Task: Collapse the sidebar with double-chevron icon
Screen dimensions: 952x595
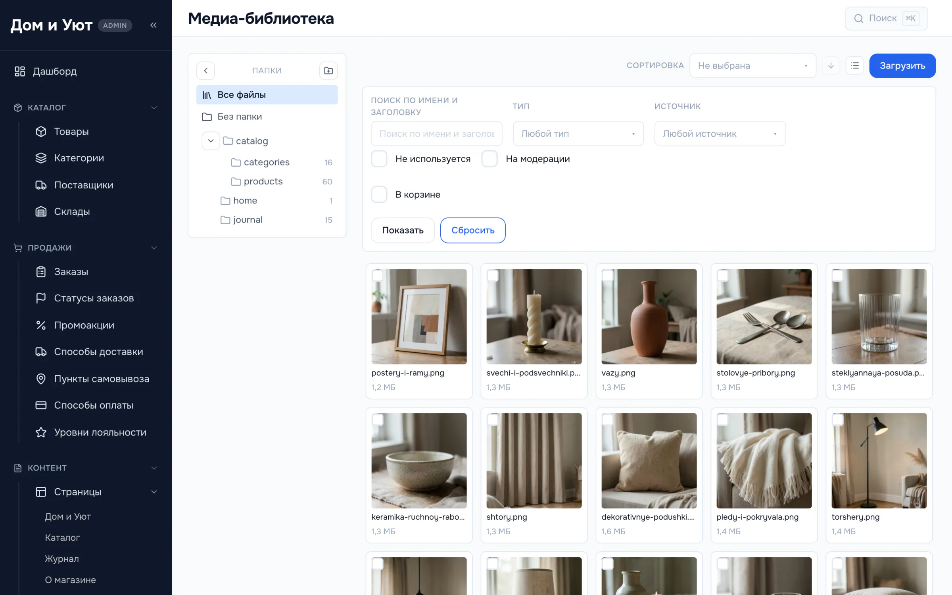Action: click(x=154, y=25)
